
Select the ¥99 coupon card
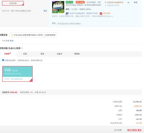17,74
